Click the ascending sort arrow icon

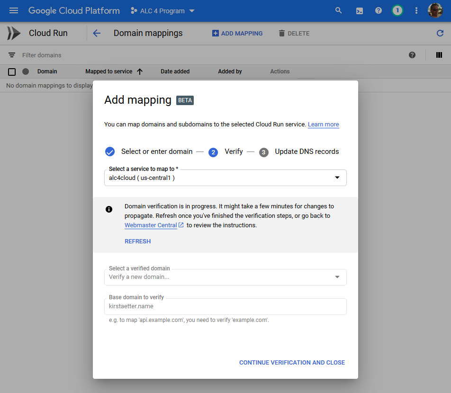pyautogui.click(x=140, y=71)
